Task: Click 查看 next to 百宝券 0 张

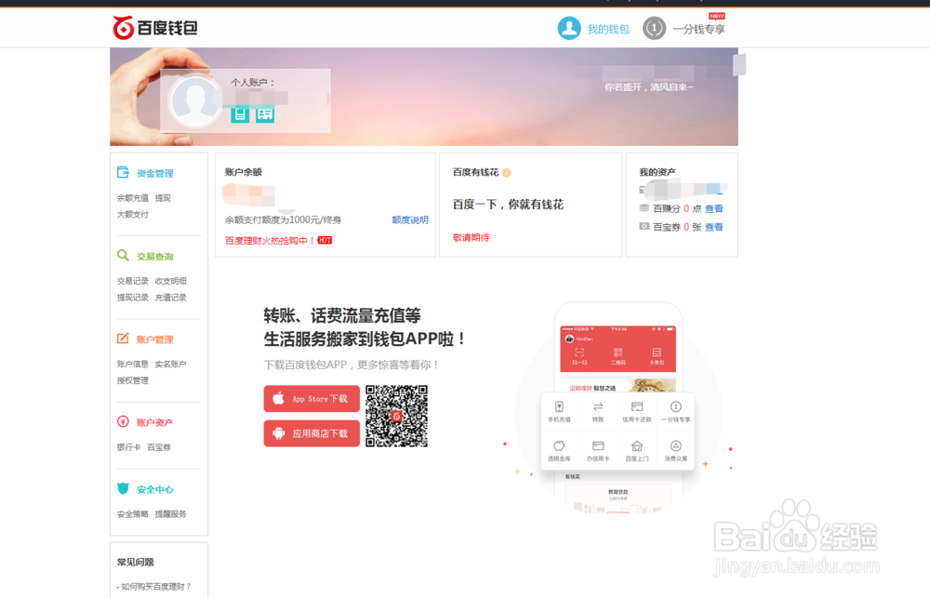Action: coord(714,227)
